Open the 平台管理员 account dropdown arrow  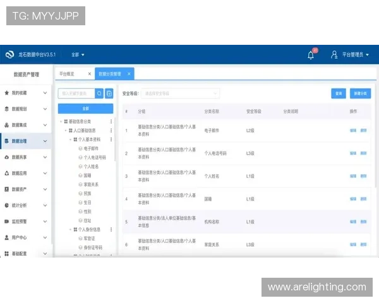[x=367, y=55]
